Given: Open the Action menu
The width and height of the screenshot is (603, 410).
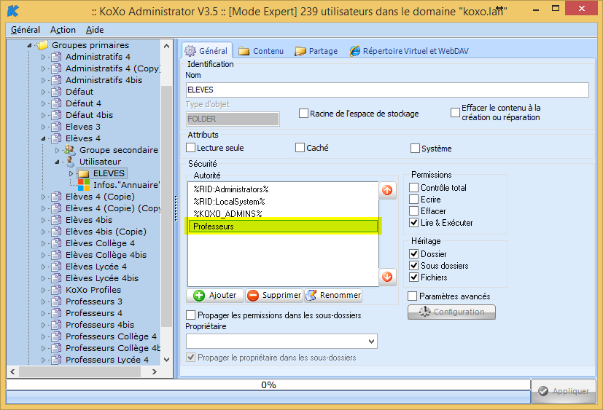Looking at the screenshot, I should pos(63,30).
